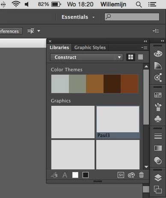The width and height of the screenshot is (166, 198).
Task: Expand the right icon dock double arrows
Action: pos(162,41)
